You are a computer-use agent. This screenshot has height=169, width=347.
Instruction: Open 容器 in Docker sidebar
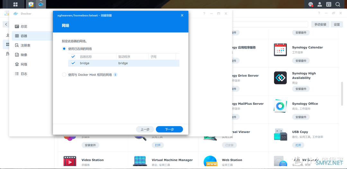[x=32, y=36]
